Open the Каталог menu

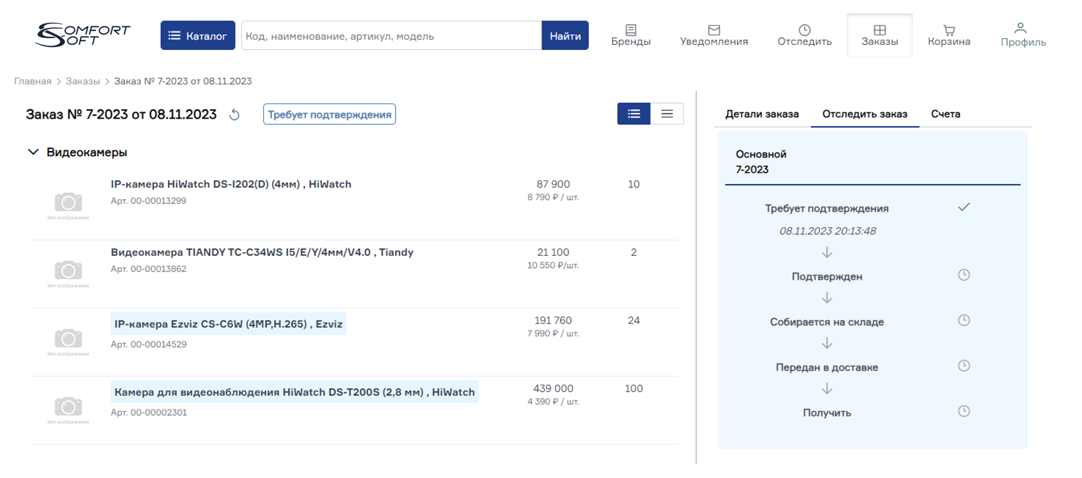tap(197, 36)
